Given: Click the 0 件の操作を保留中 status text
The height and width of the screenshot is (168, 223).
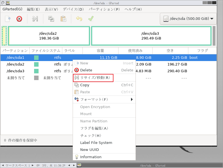Looking at the screenshot, I should 21,140.
